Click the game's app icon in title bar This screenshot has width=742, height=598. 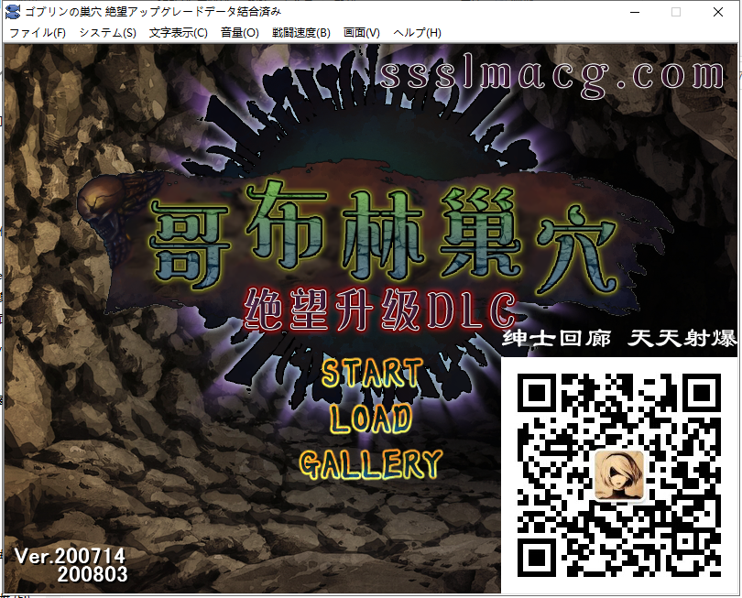pos(12,12)
